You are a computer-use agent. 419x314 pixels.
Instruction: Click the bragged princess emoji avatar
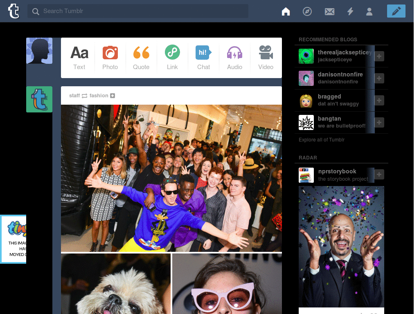tap(306, 101)
